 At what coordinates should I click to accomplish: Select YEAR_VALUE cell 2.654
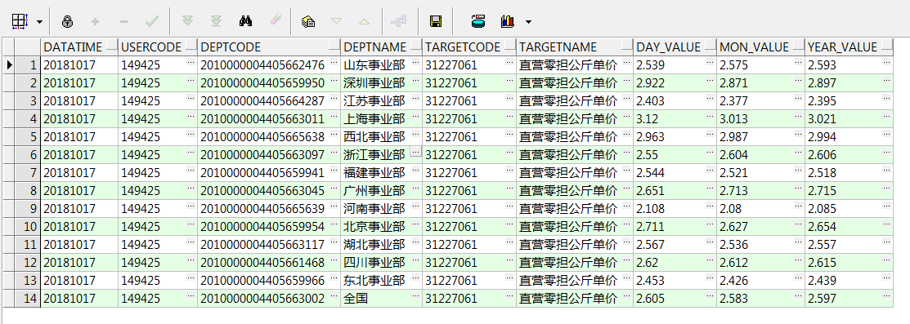[x=849, y=227]
